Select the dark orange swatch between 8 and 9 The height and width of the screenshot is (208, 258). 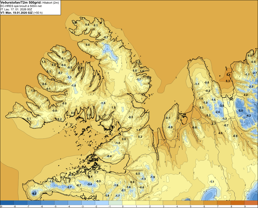pos(237,203)
